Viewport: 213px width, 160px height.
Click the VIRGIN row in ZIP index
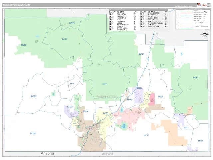[153, 16]
